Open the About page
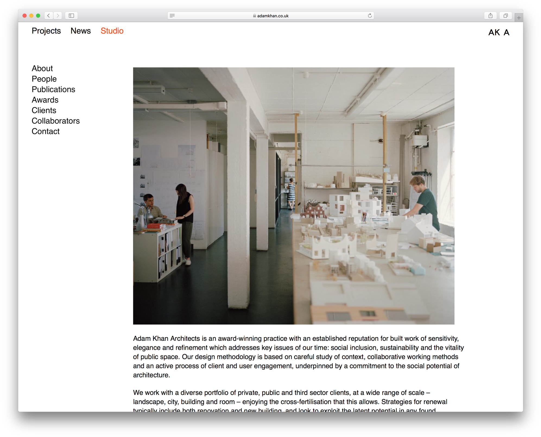 (42, 68)
